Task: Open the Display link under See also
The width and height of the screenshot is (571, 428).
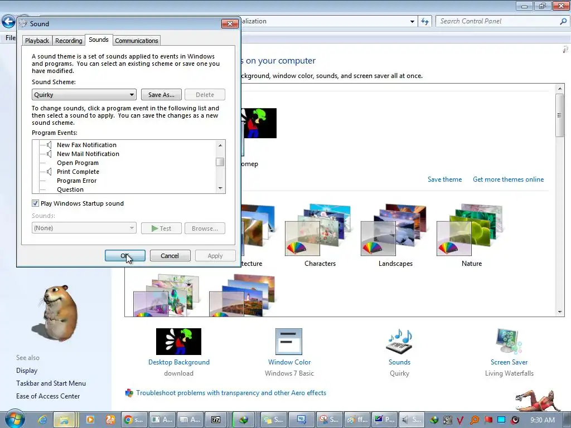Action: (27, 371)
